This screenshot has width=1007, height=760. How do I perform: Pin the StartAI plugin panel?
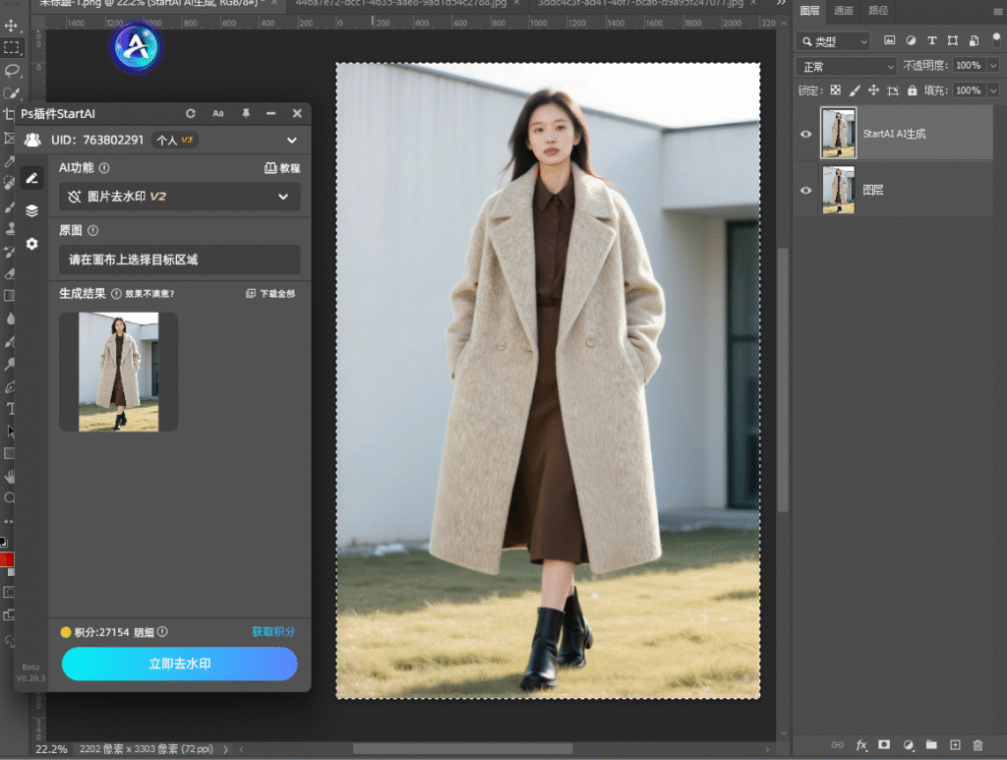[x=246, y=114]
